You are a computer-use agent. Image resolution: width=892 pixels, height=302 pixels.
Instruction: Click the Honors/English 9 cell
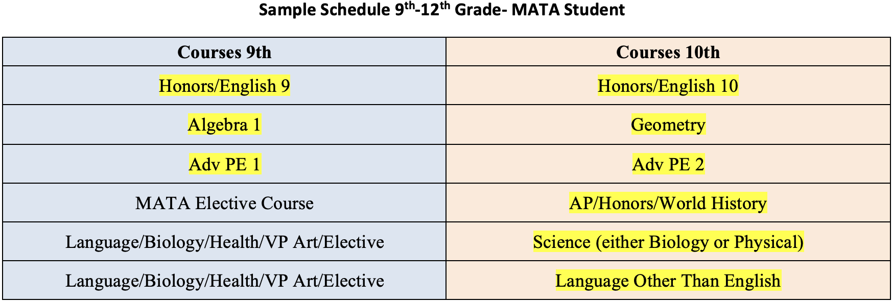coord(224,86)
